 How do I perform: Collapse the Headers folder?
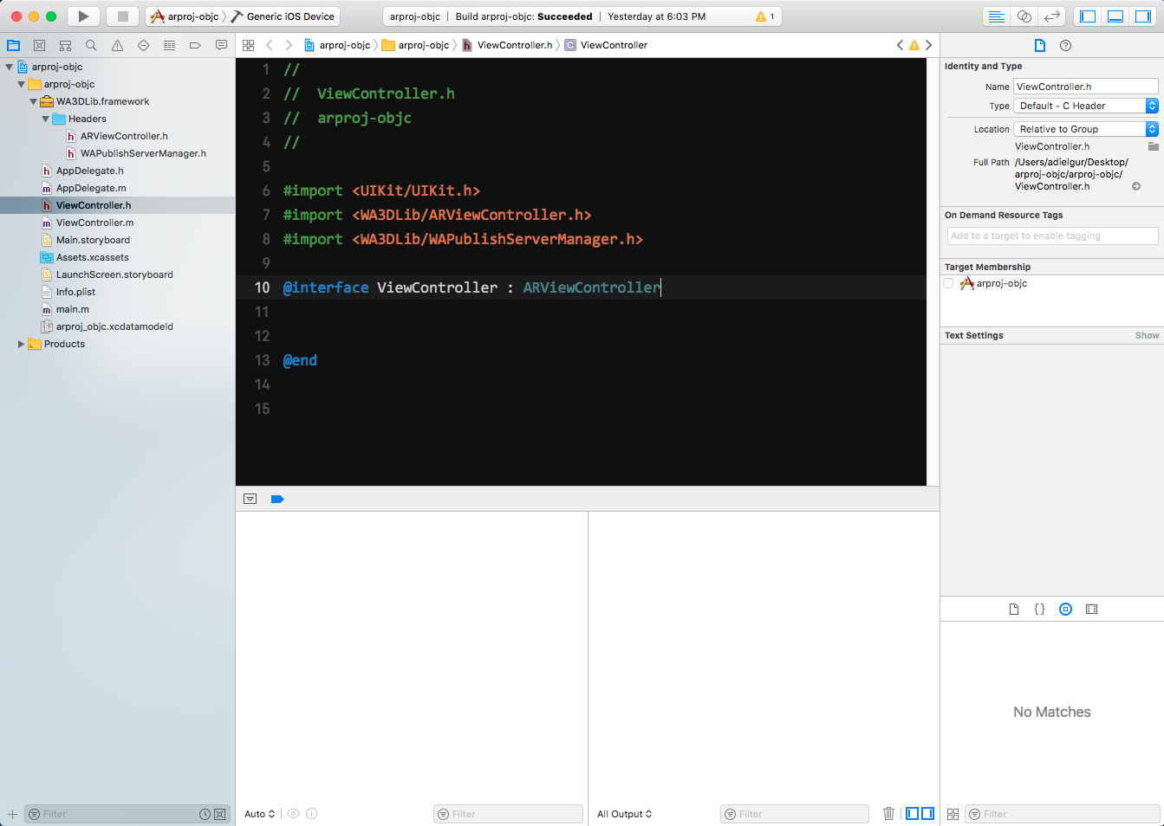point(46,119)
